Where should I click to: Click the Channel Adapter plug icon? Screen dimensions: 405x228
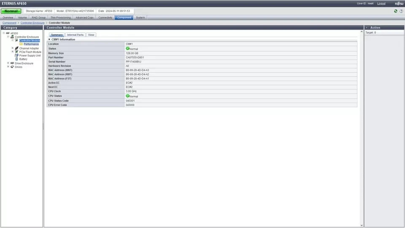16,48
